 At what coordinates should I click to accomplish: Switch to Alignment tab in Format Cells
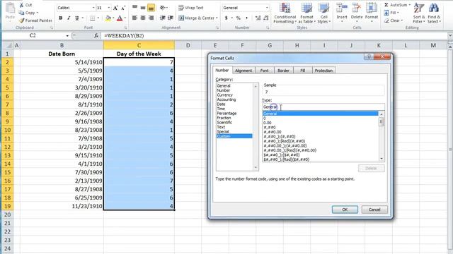point(243,71)
